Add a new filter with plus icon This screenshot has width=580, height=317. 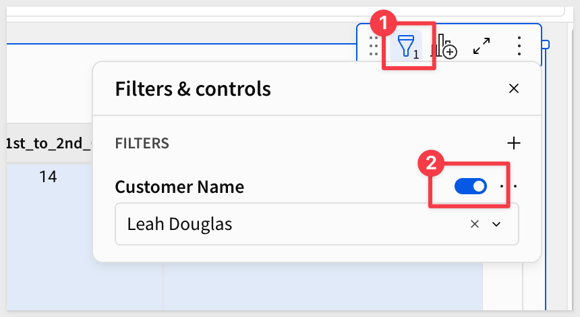514,143
